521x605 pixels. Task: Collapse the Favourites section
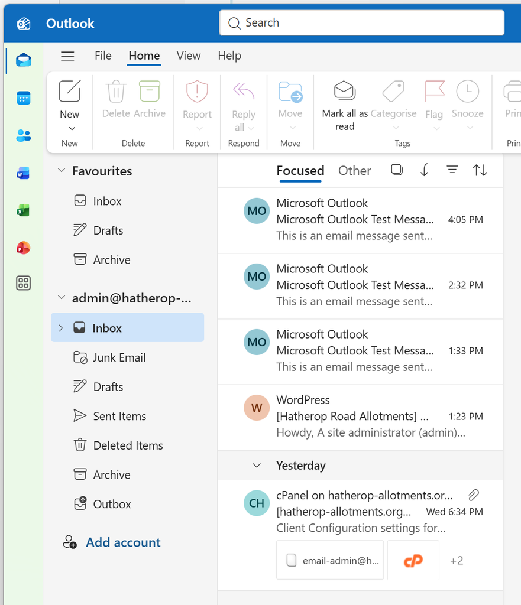click(x=62, y=170)
